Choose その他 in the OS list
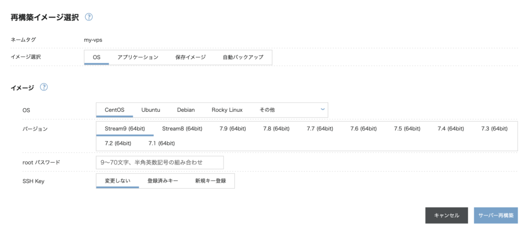This screenshot has width=526, height=238. pos(267,110)
